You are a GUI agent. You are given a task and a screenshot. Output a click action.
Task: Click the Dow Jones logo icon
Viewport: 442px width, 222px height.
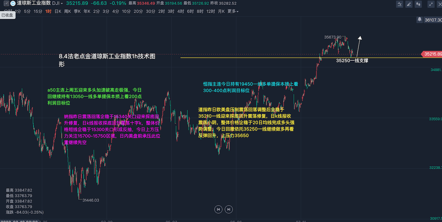coord(12,3)
